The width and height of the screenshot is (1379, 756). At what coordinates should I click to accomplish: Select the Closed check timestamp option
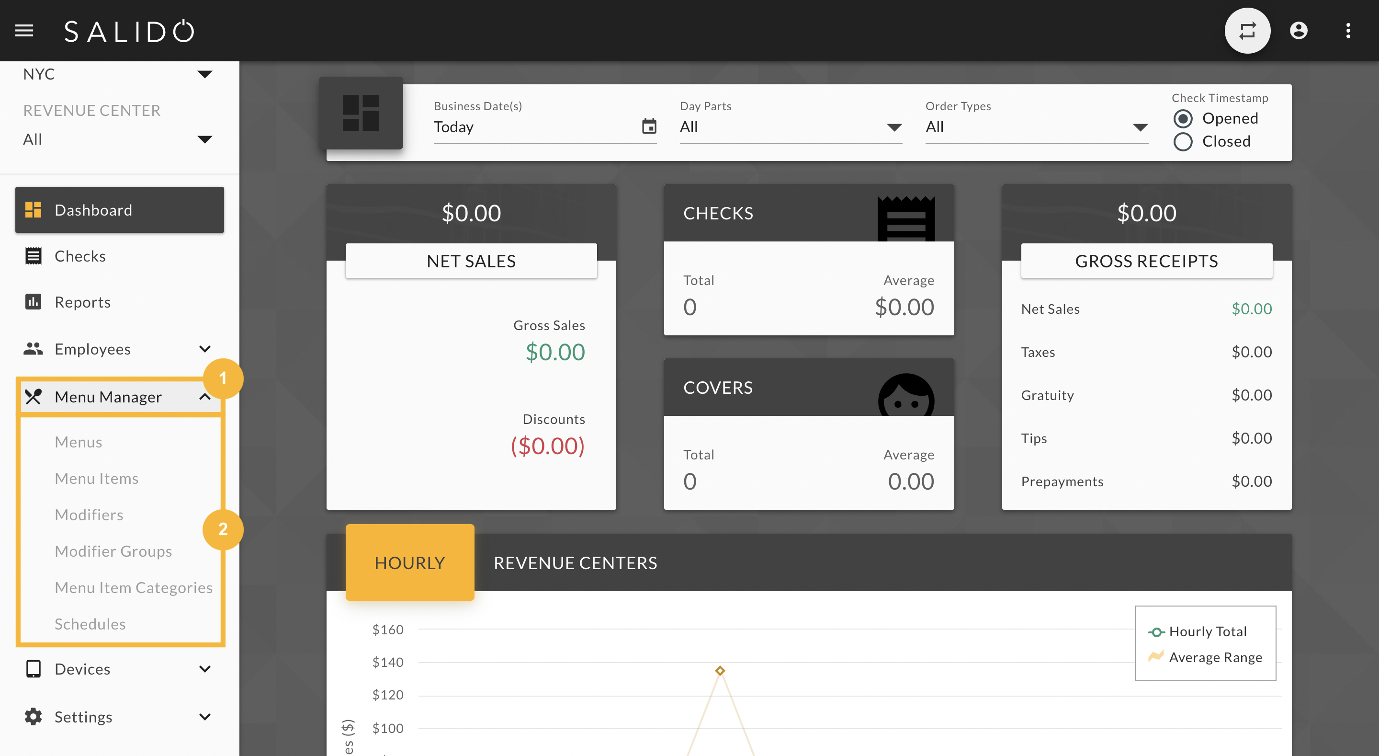click(x=1183, y=141)
